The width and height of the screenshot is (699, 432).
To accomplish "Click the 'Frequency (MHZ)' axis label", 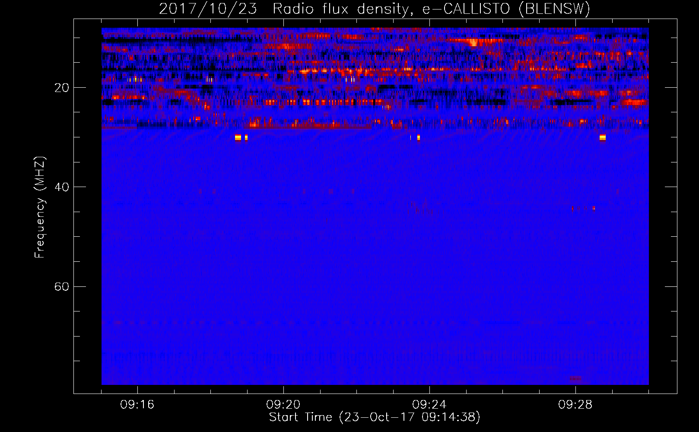I will click(40, 207).
